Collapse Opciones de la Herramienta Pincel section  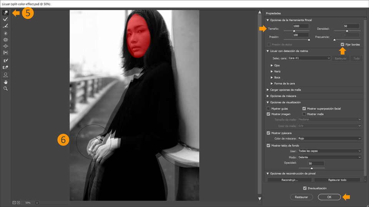(268, 20)
